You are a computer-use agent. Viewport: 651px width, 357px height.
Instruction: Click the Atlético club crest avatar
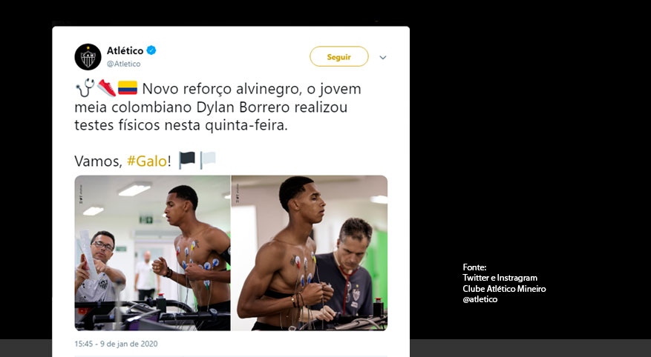[x=88, y=57]
